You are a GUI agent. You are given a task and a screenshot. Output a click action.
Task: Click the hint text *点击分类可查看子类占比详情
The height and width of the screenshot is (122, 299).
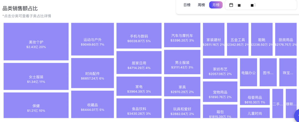(x=27, y=16)
